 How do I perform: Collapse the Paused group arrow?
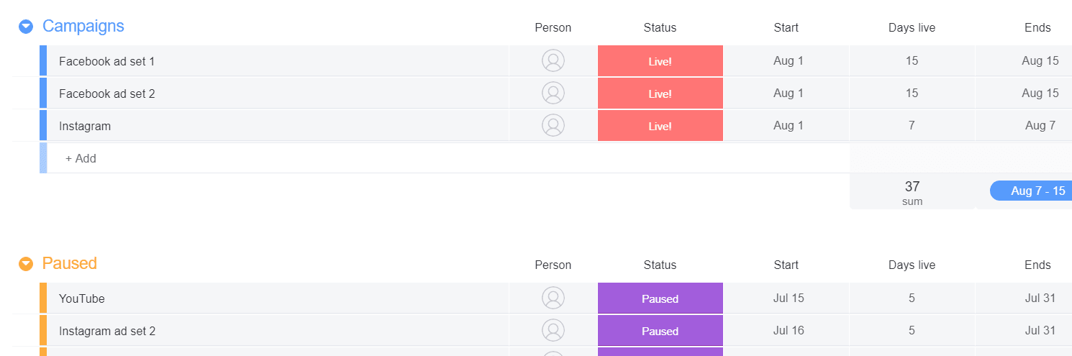(x=26, y=264)
